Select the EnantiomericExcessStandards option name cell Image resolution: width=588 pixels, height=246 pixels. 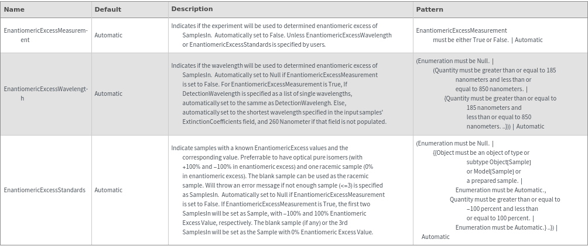[x=45, y=190]
